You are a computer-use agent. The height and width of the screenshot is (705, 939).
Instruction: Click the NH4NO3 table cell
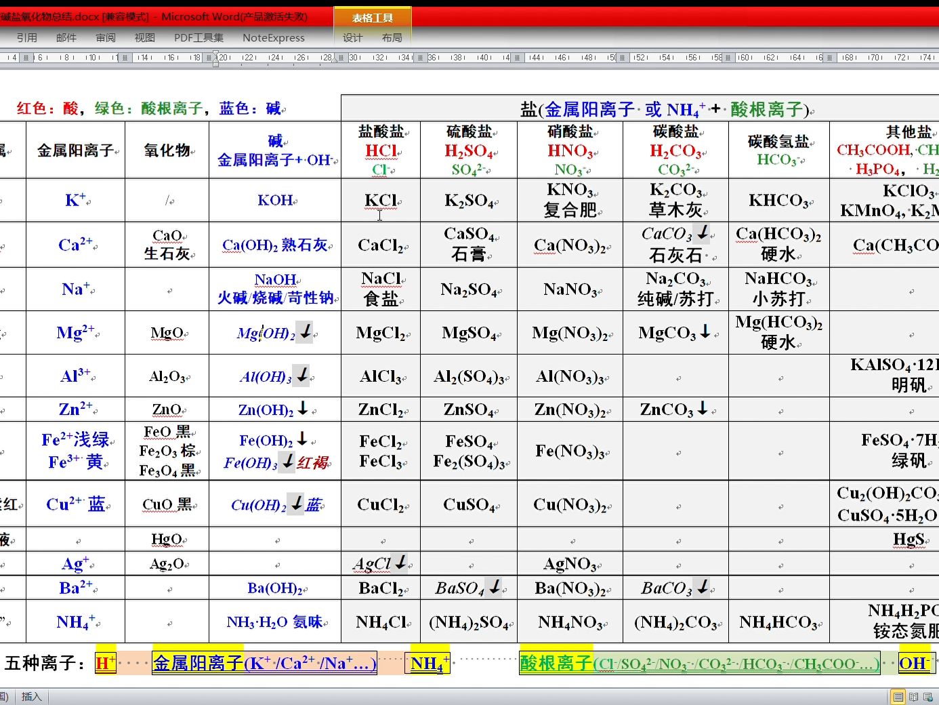click(570, 622)
